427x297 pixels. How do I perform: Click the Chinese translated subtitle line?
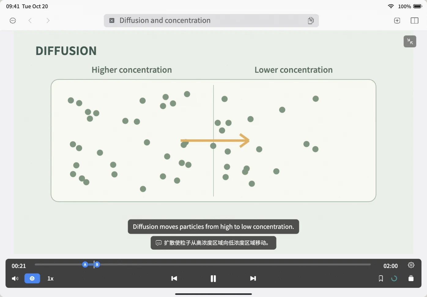point(213,243)
